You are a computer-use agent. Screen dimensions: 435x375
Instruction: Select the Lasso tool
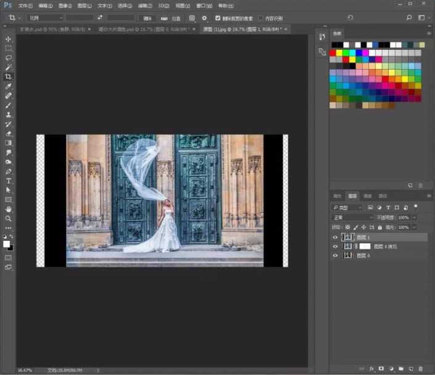point(9,57)
